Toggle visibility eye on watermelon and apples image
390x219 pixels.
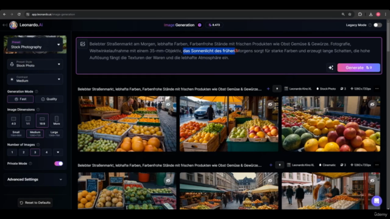(372, 104)
